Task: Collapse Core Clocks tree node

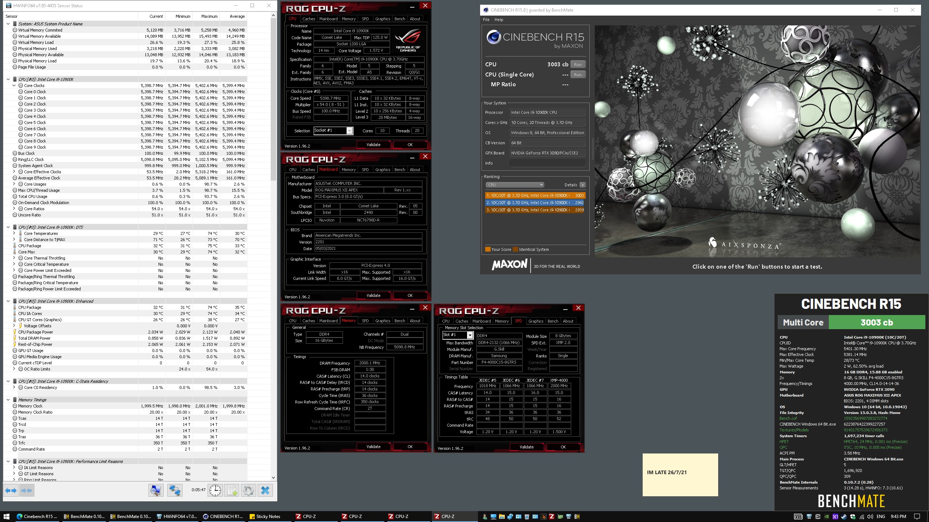Action: tap(14, 86)
